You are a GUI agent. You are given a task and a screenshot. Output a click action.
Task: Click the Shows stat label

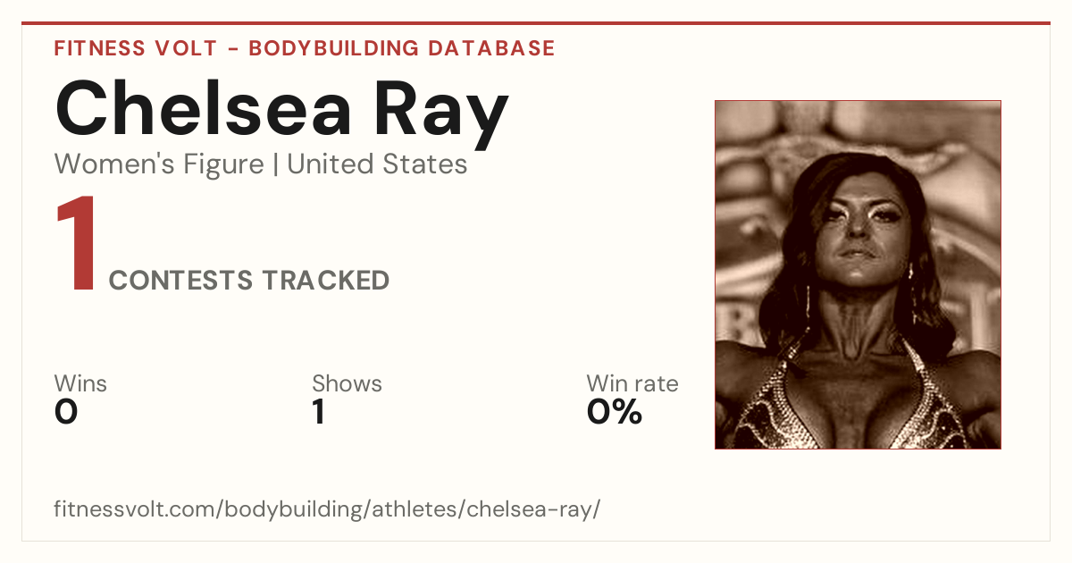click(x=347, y=383)
